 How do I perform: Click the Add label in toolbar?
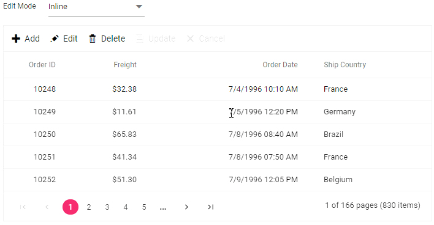click(x=32, y=39)
